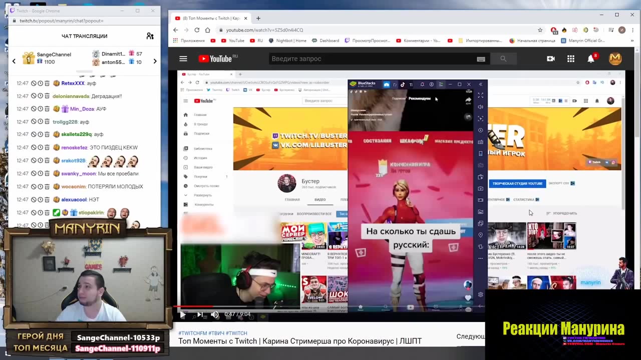Open the Приложения bookmarks shortcut
This screenshot has width=641, height=360.
tap(189, 40)
